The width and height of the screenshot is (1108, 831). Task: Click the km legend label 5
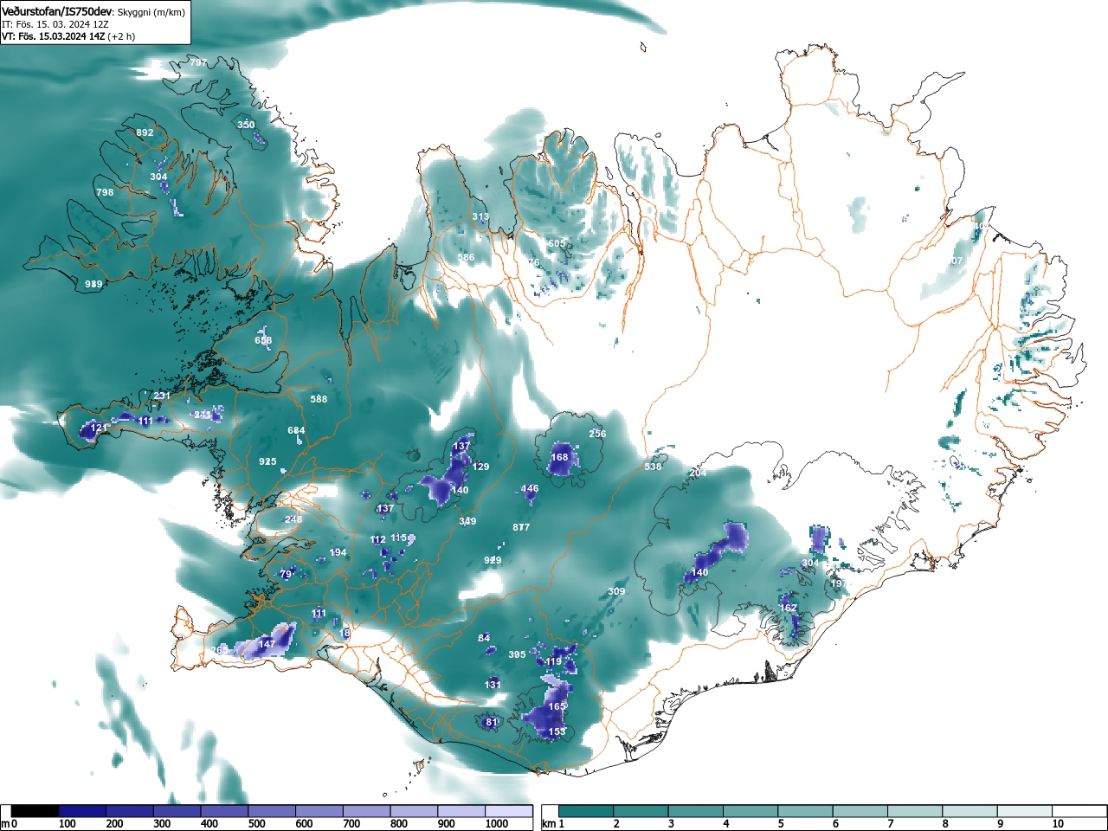[x=781, y=824]
